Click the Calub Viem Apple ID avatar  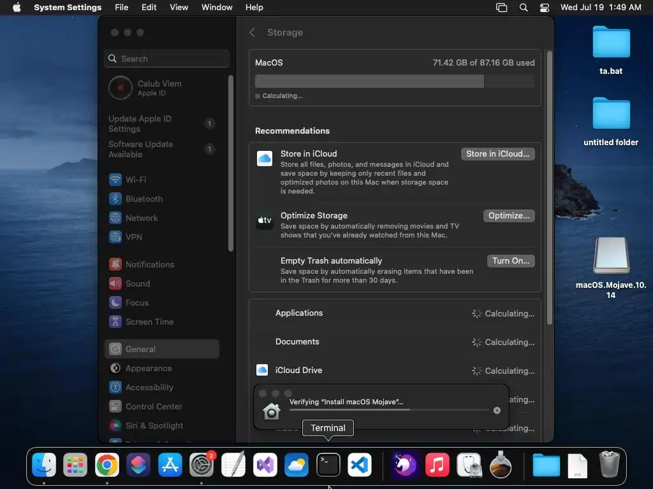pyautogui.click(x=121, y=88)
